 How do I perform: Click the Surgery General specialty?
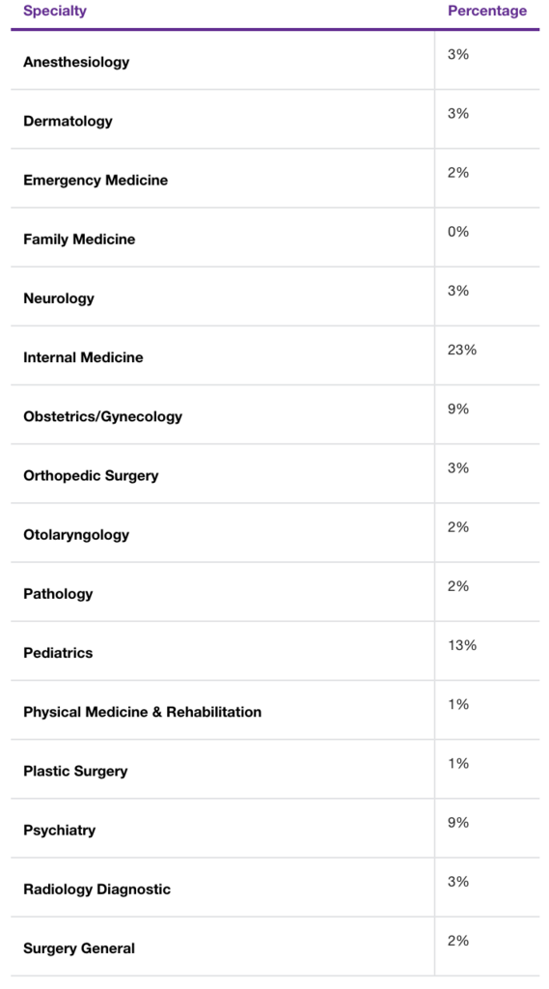click(79, 948)
